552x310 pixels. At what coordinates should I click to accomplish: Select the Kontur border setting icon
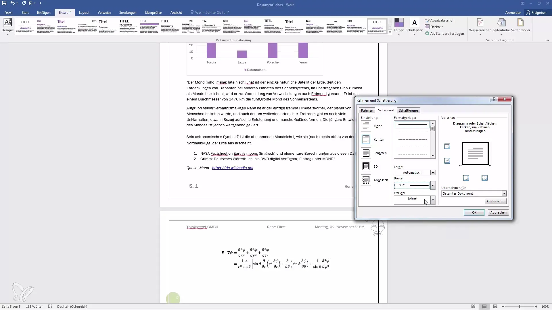[366, 139]
